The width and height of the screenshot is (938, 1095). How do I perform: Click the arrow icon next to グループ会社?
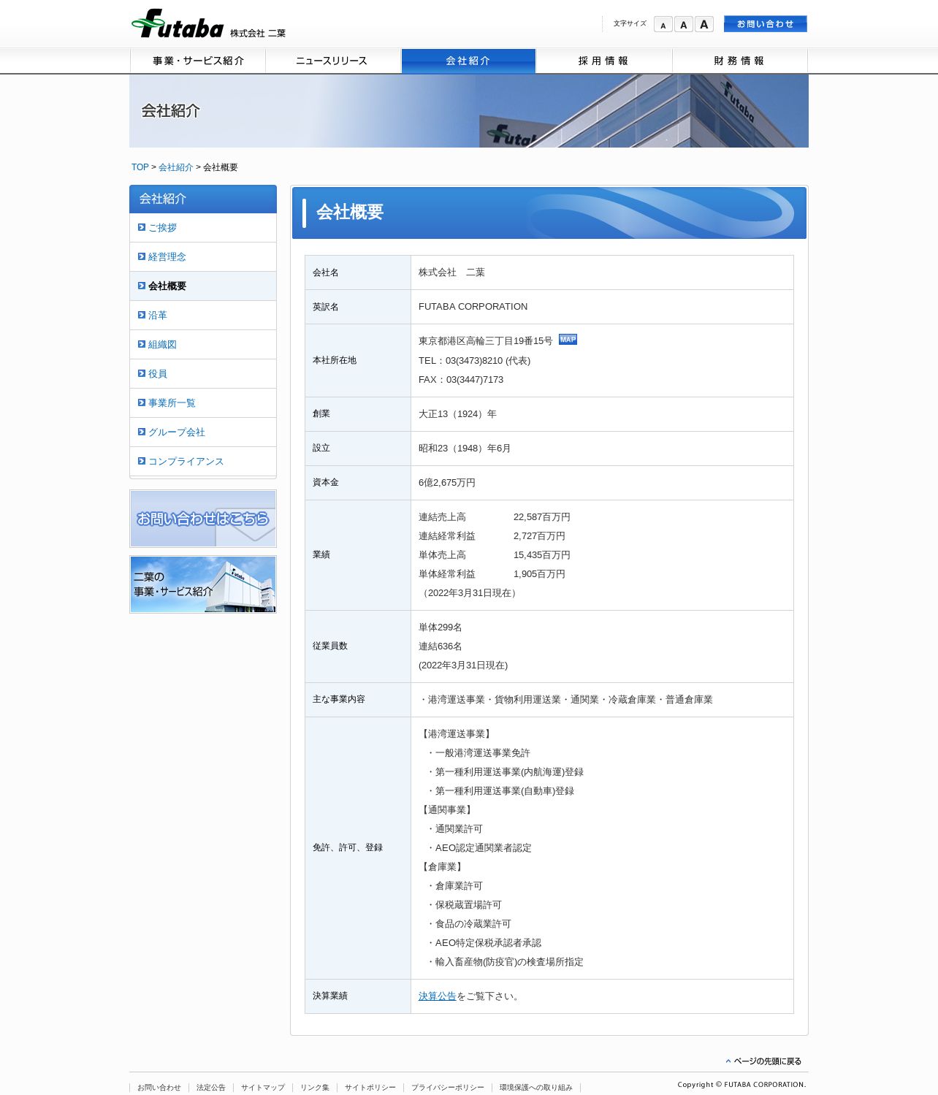coord(142,432)
